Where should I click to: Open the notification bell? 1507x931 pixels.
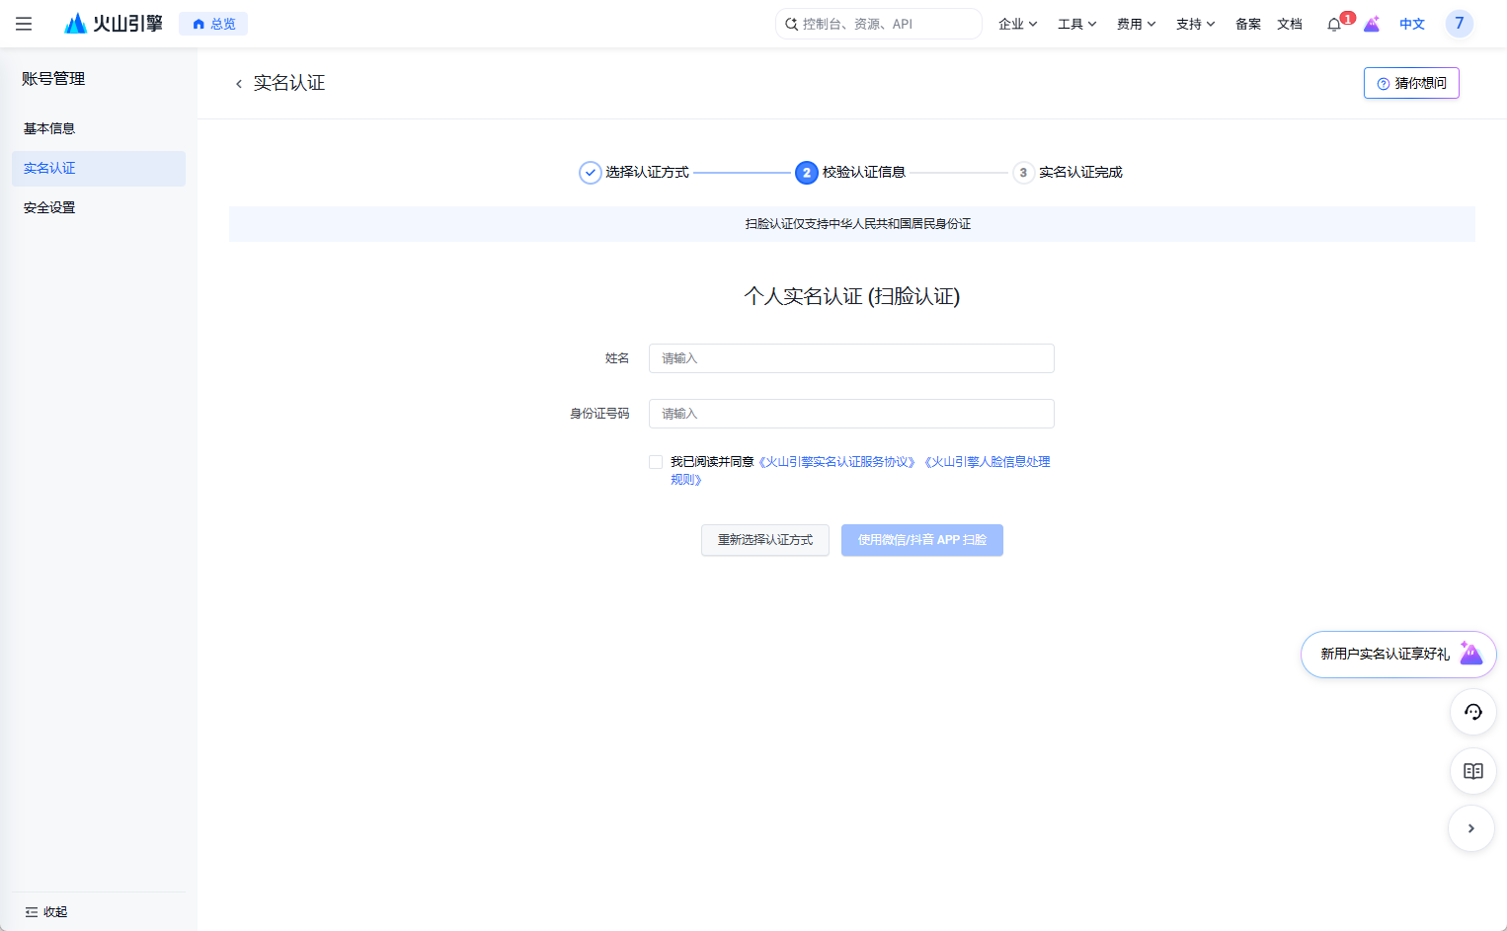coord(1334,24)
